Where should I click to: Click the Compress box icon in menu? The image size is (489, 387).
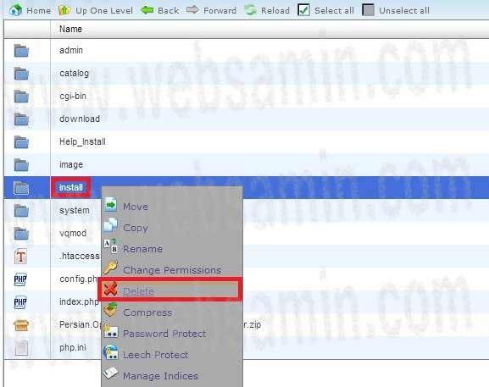click(x=110, y=310)
